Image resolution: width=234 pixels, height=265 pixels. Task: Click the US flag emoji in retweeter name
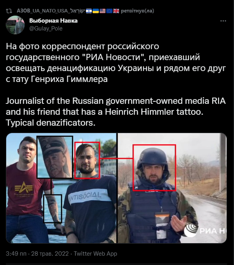coord(102,11)
